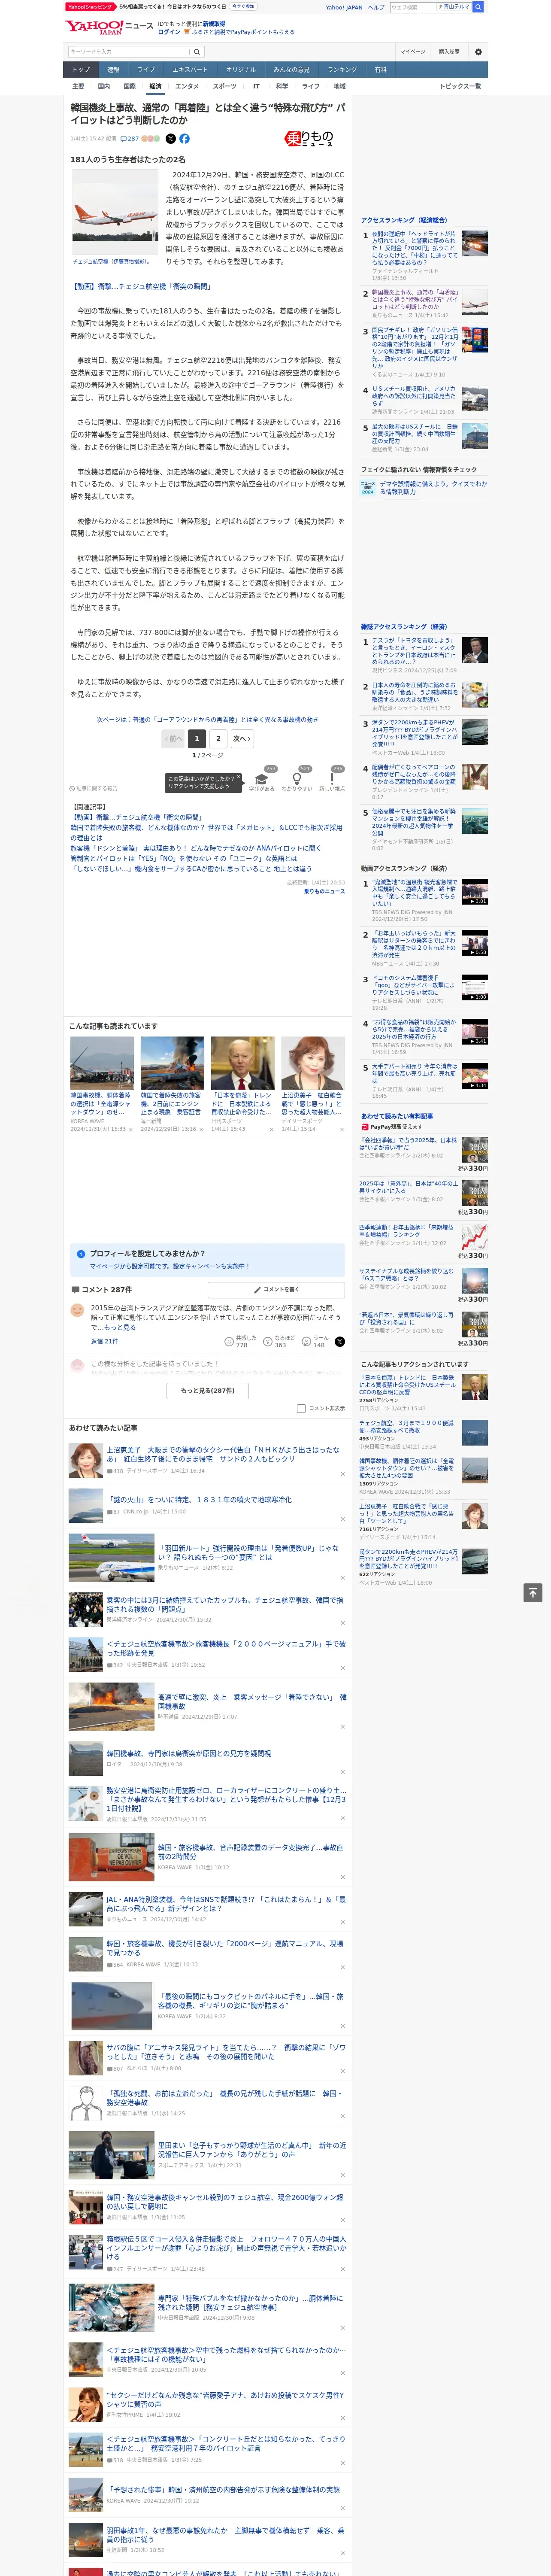The width and height of the screenshot is (551, 2576).
Task: Click the back-to-top arrow button
Action: coord(533,1593)
